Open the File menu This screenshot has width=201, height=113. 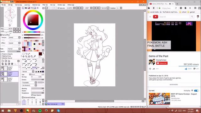click(3, 5)
